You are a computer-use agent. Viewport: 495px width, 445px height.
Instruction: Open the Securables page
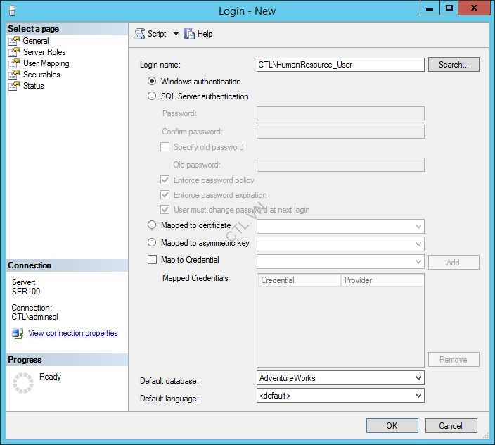pos(41,75)
